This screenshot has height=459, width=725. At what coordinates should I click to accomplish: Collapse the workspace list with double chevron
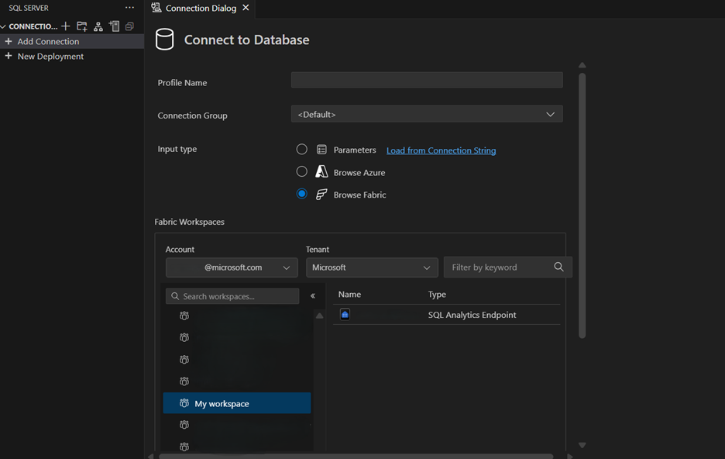tap(313, 295)
